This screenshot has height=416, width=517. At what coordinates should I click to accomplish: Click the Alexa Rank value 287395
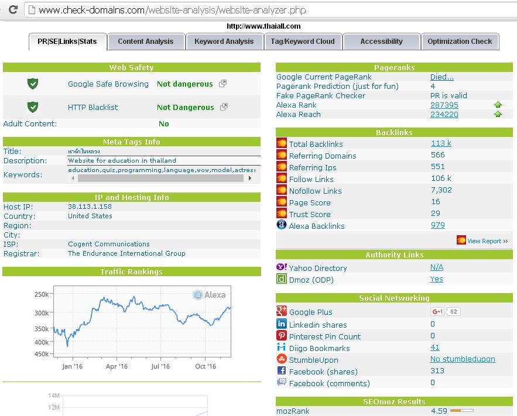(x=444, y=105)
